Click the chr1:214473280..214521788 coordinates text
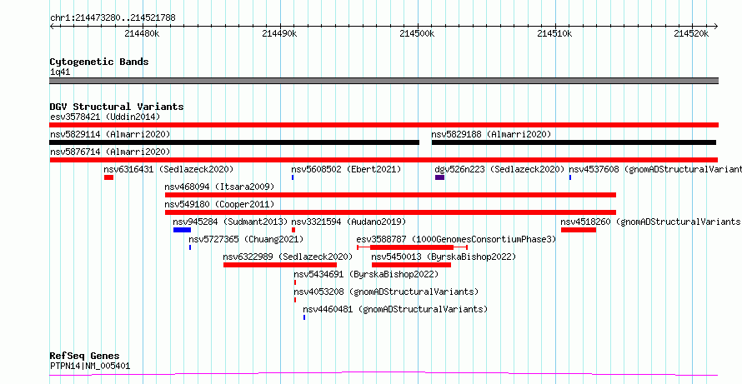Viewport: 742px width, 384px height. 113,18
